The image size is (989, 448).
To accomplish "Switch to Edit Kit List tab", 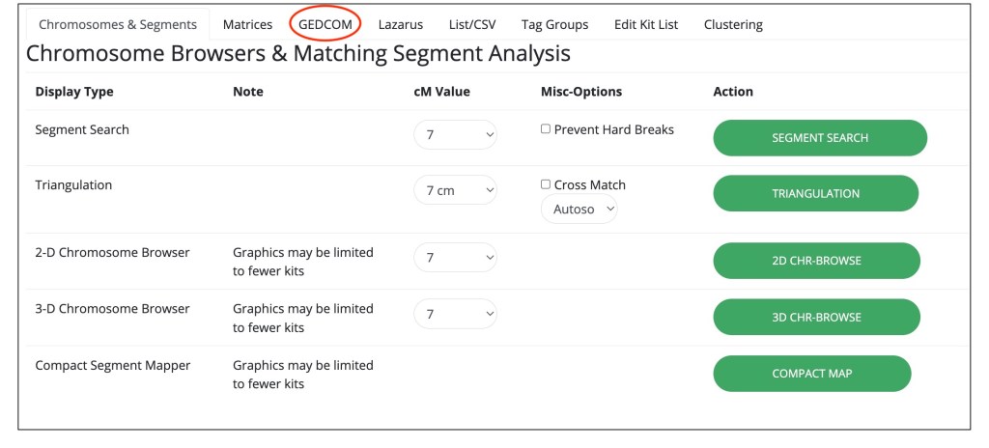I will tap(646, 24).
